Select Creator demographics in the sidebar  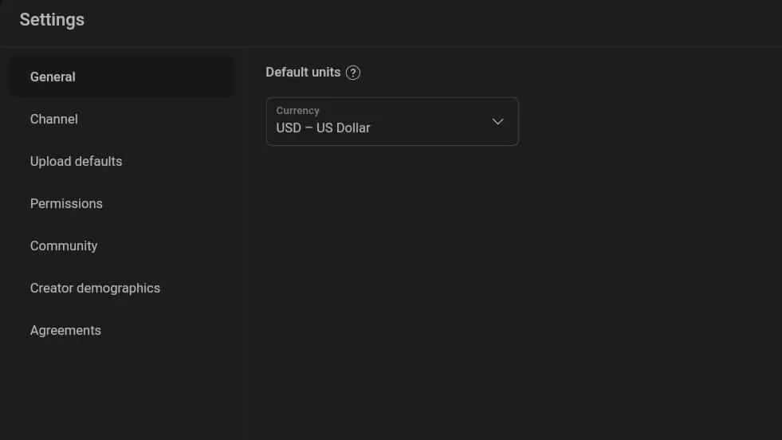pos(122,289)
